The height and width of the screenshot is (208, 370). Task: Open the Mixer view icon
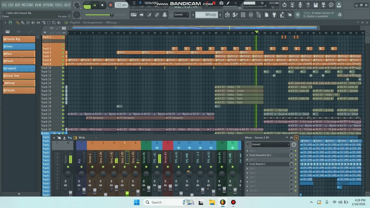(x=251, y=15)
